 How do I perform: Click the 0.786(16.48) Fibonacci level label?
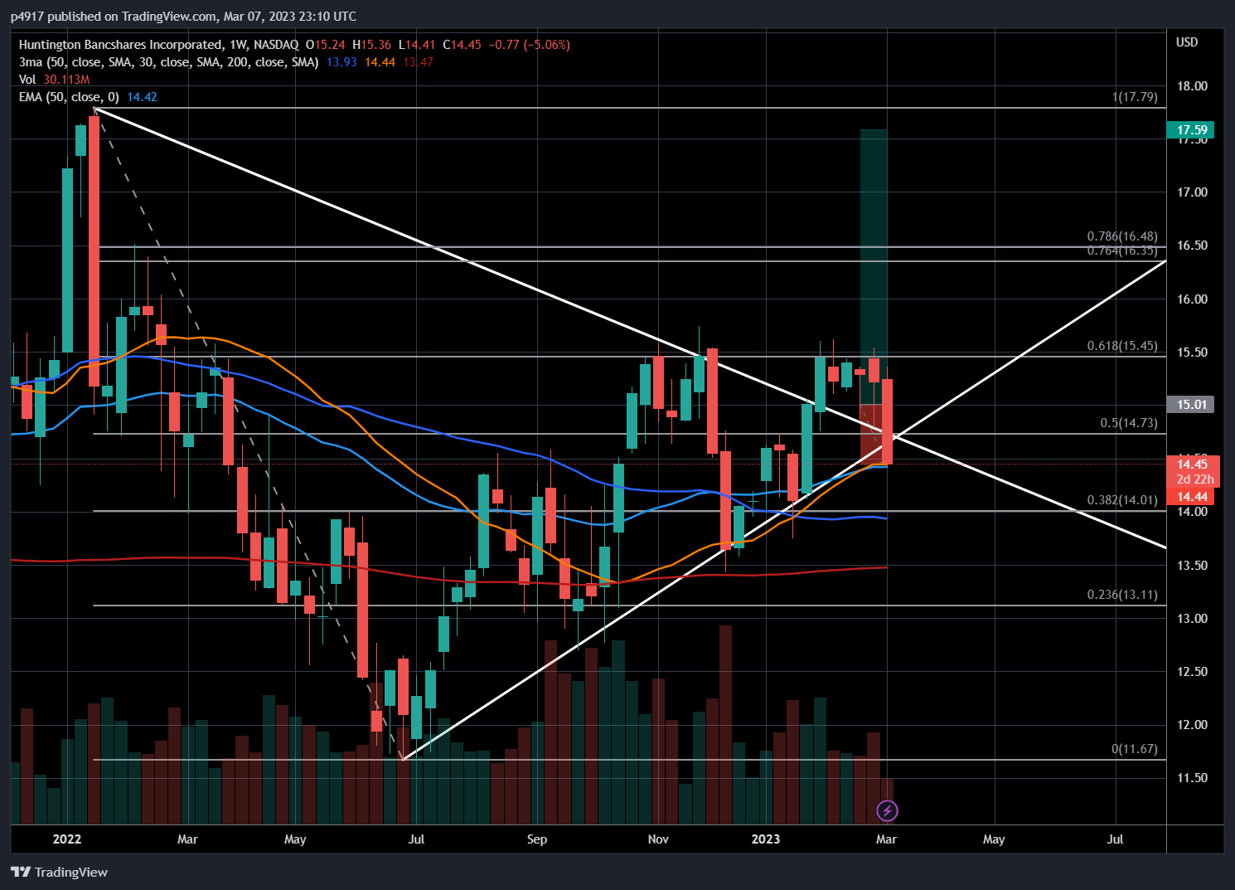[x=1122, y=236]
